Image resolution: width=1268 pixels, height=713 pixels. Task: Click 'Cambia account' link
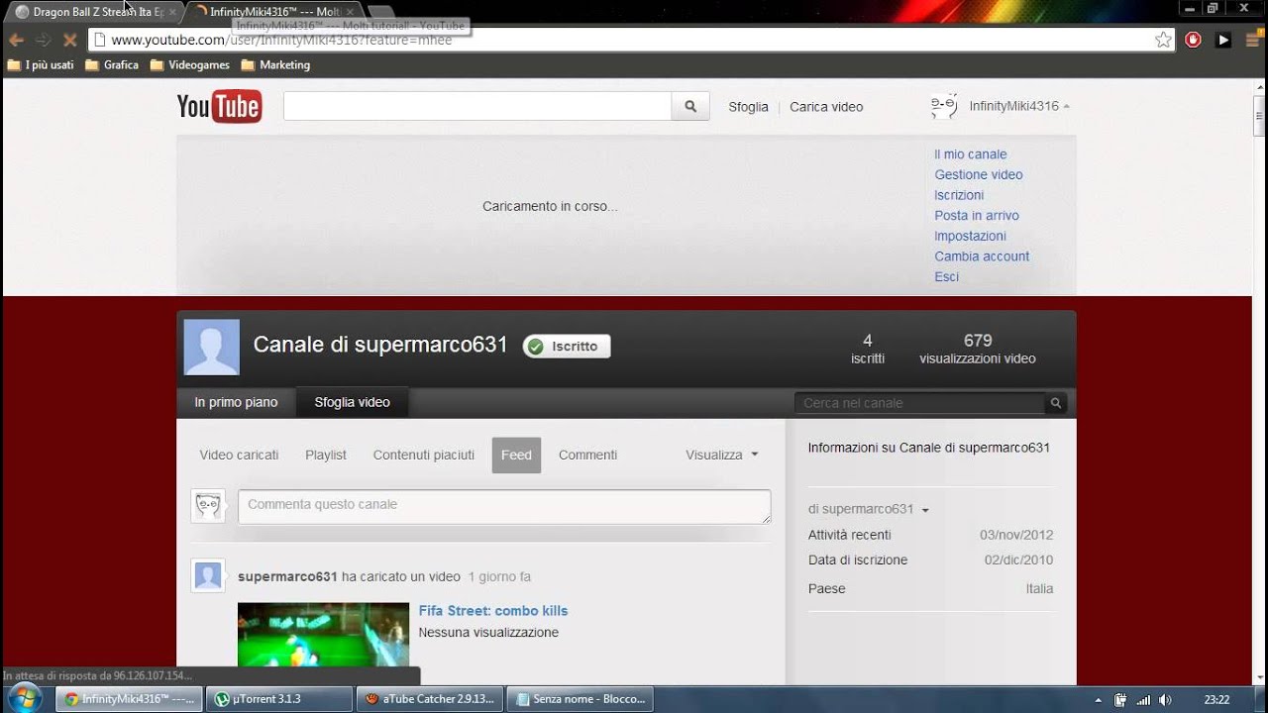(x=982, y=256)
